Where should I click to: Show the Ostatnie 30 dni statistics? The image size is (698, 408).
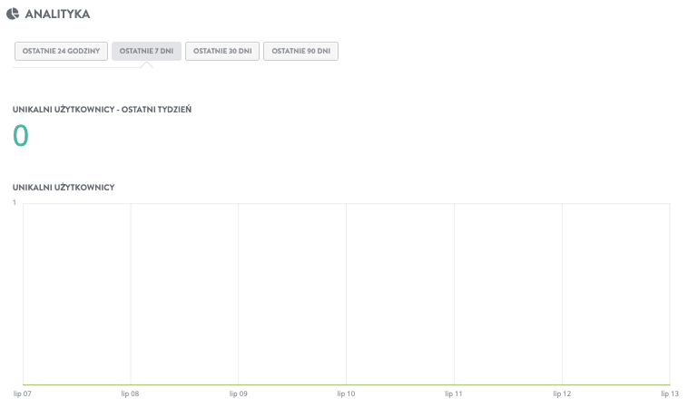click(222, 51)
